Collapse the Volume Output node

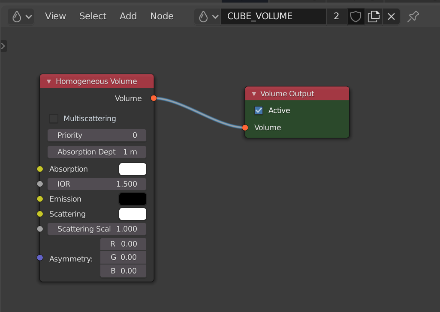(254, 94)
